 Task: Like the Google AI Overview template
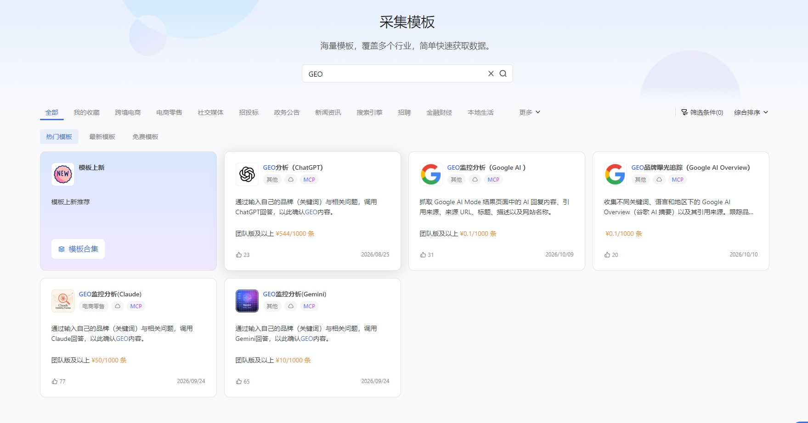pyautogui.click(x=607, y=255)
